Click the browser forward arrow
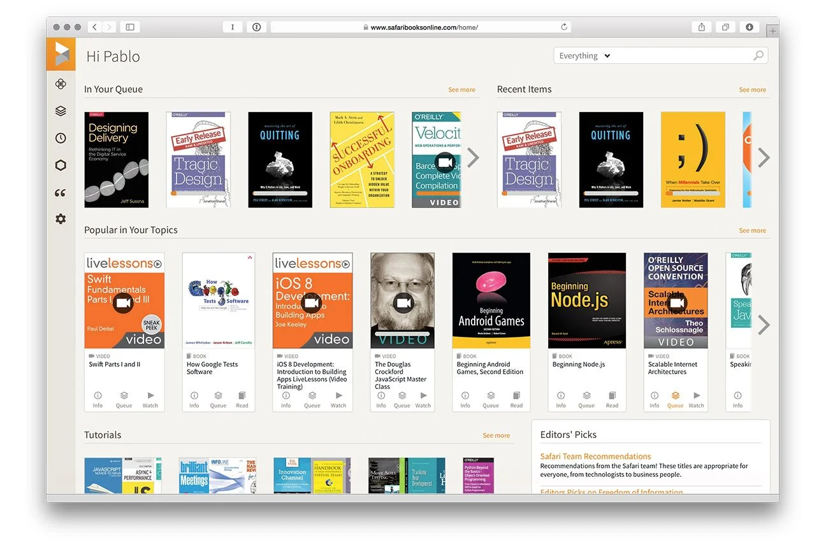826x545 pixels. point(109,27)
